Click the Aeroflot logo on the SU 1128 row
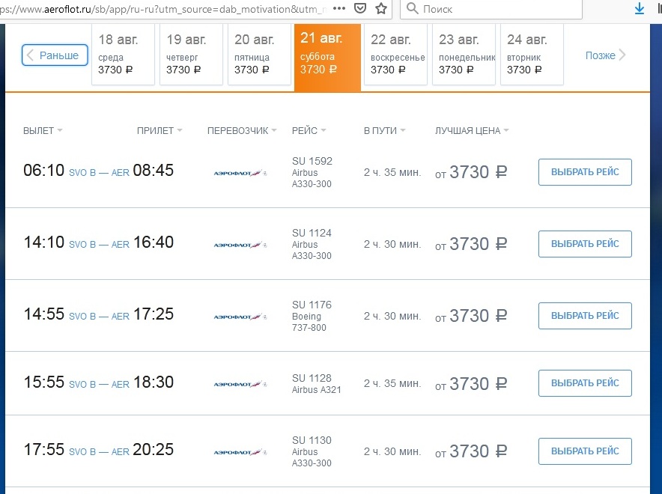The height and width of the screenshot is (494, 662). click(240, 384)
